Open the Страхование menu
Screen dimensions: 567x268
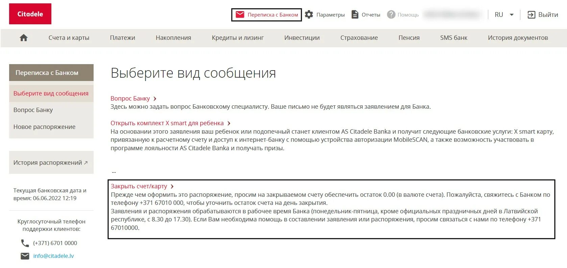pos(359,38)
